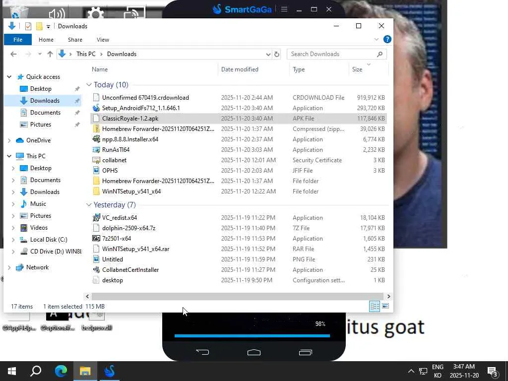
Task: Click the network icon in system tray
Action: tap(423, 371)
